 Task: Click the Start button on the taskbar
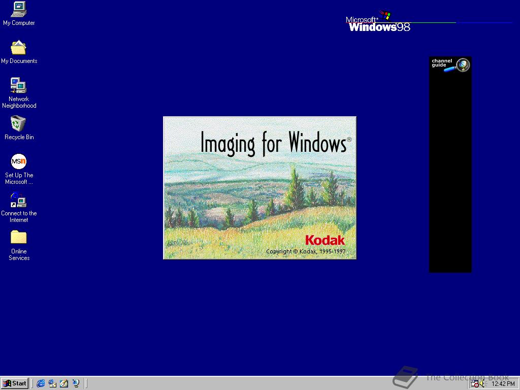pos(14,383)
